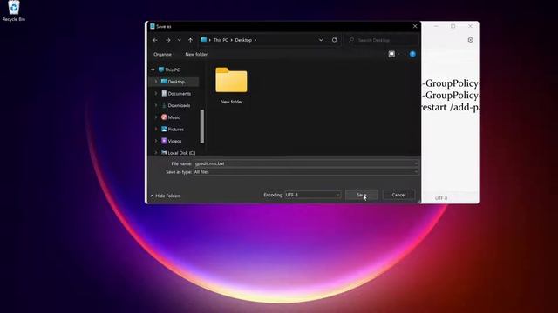Image resolution: width=558 pixels, height=313 pixels.
Task: Select Documents in the navigation pane
Action: point(176,94)
